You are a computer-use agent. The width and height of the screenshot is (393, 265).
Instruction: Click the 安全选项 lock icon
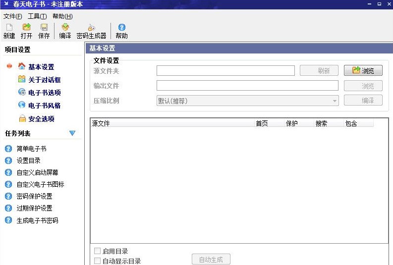tap(22, 118)
